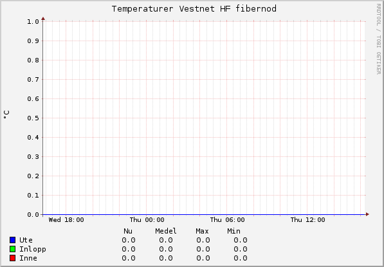Click the Max column header
384x267 pixels.
click(x=202, y=231)
